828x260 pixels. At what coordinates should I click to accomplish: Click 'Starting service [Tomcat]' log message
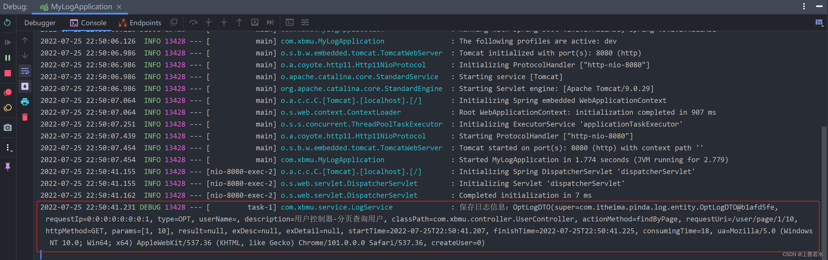tap(511, 77)
